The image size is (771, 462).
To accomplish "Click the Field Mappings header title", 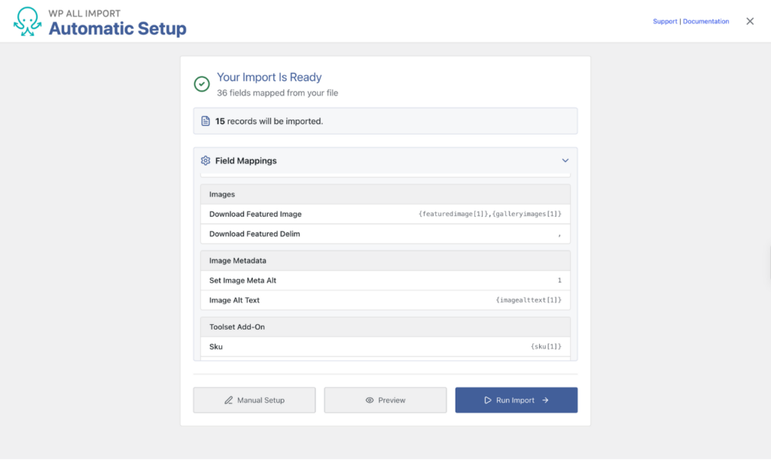I will click(246, 161).
